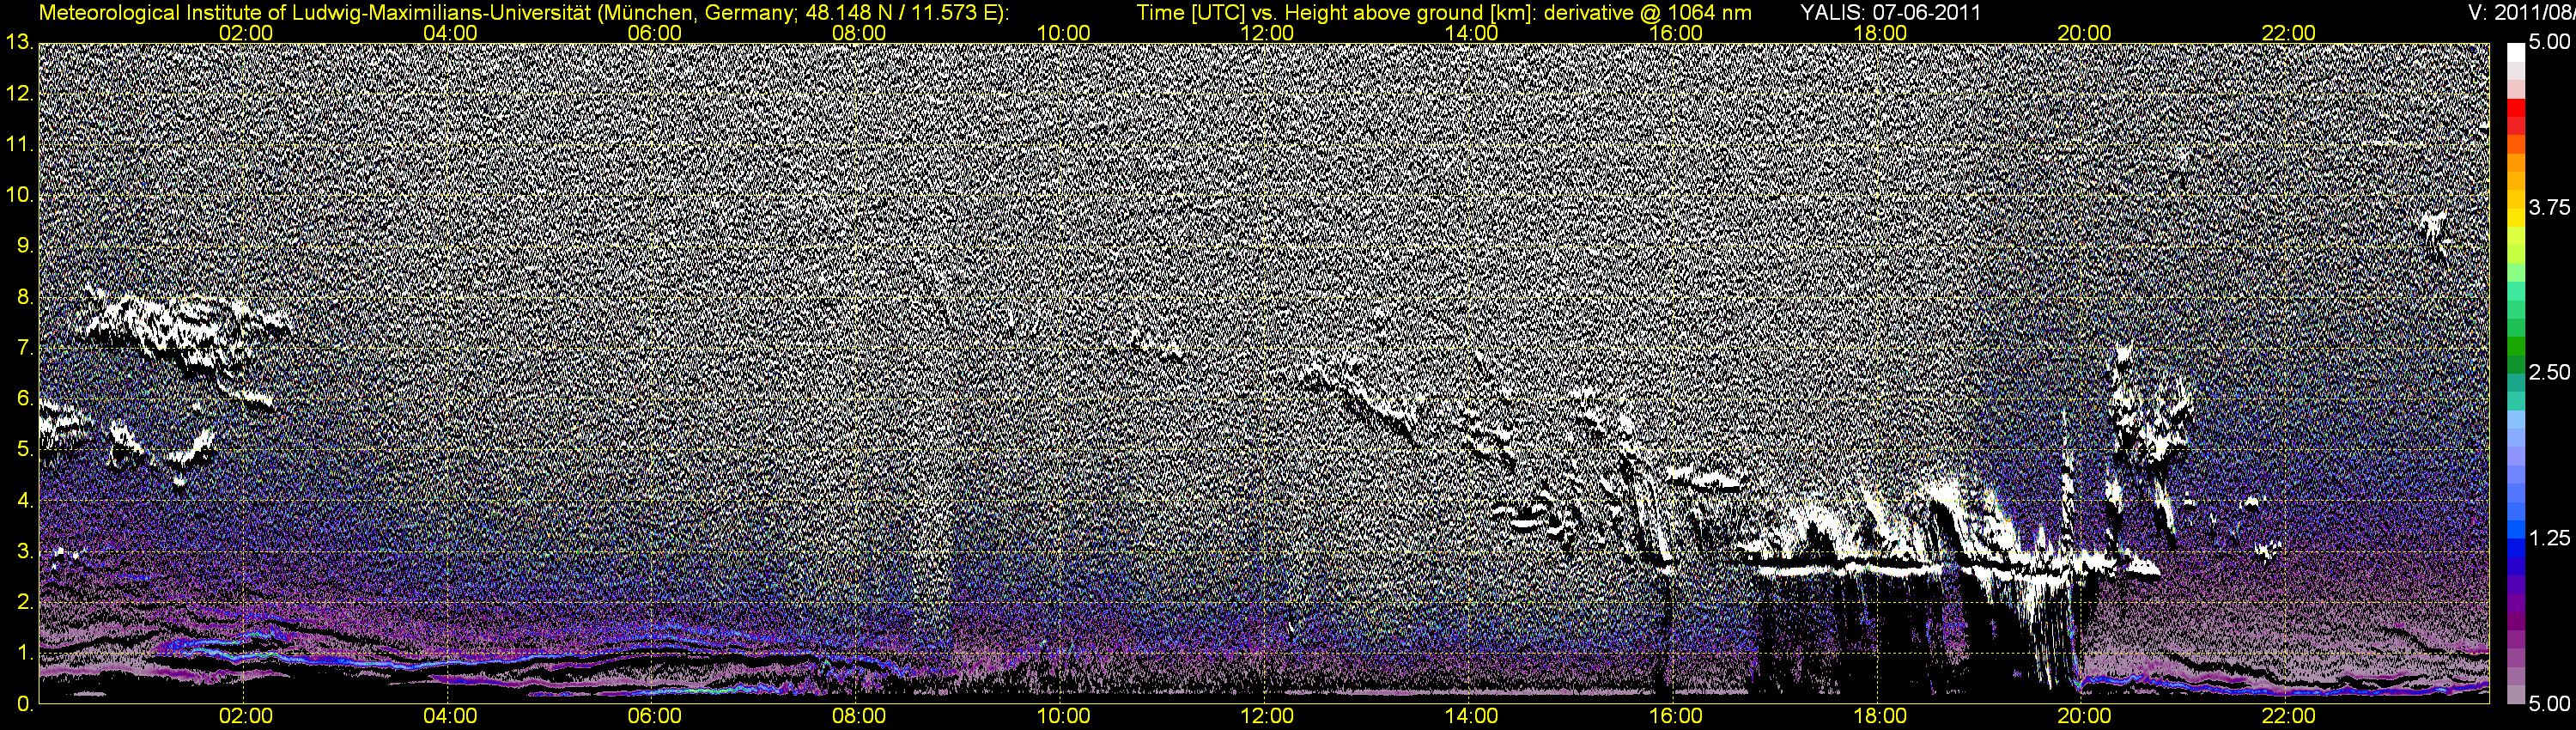Select the 22:00 tick label on bottom axis
2576x730 pixels.
(x=2289, y=716)
